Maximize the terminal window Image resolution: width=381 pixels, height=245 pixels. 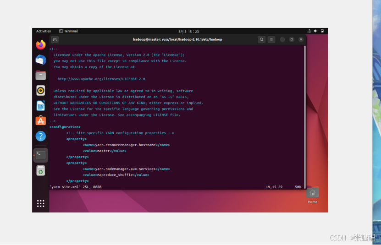292,39
